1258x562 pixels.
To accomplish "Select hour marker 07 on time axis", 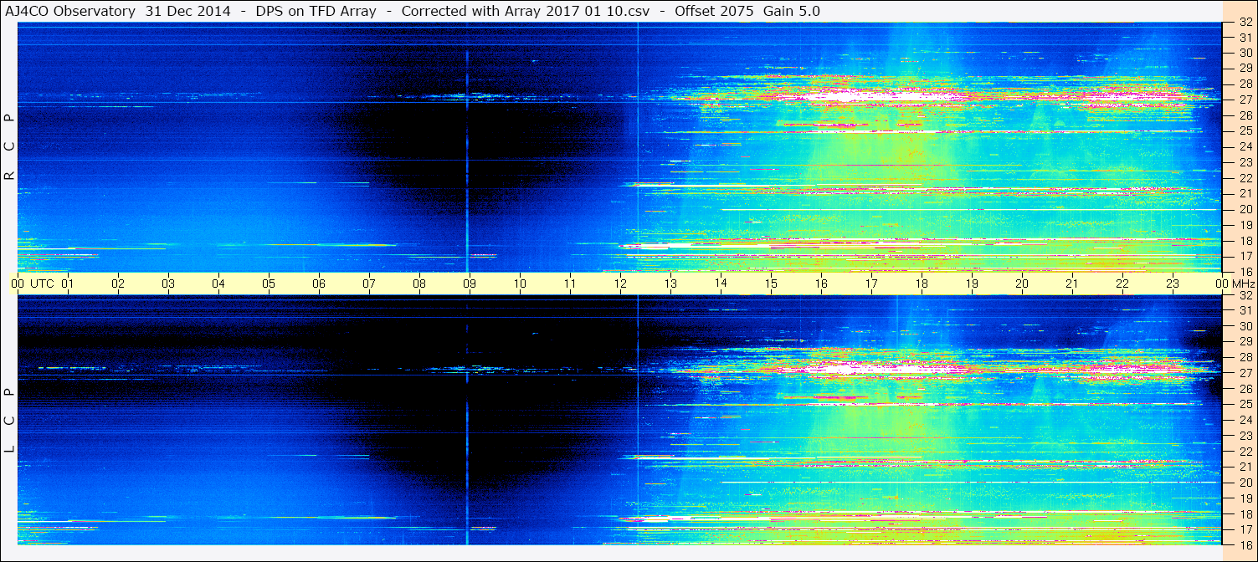I will (369, 284).
